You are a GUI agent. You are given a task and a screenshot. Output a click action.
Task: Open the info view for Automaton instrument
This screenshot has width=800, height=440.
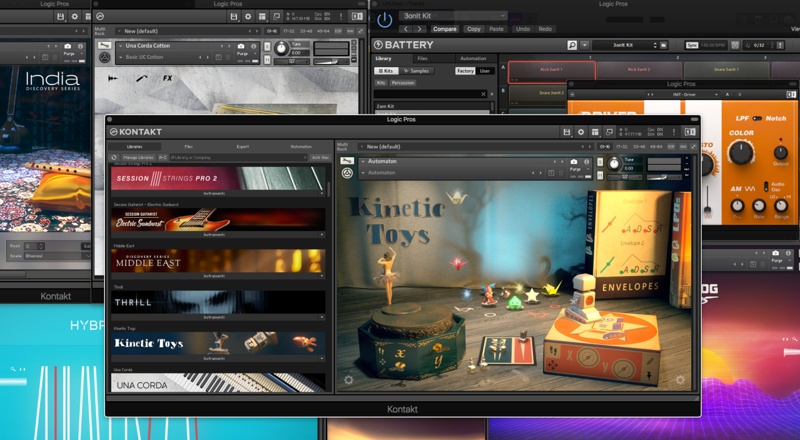coord(587,161)
